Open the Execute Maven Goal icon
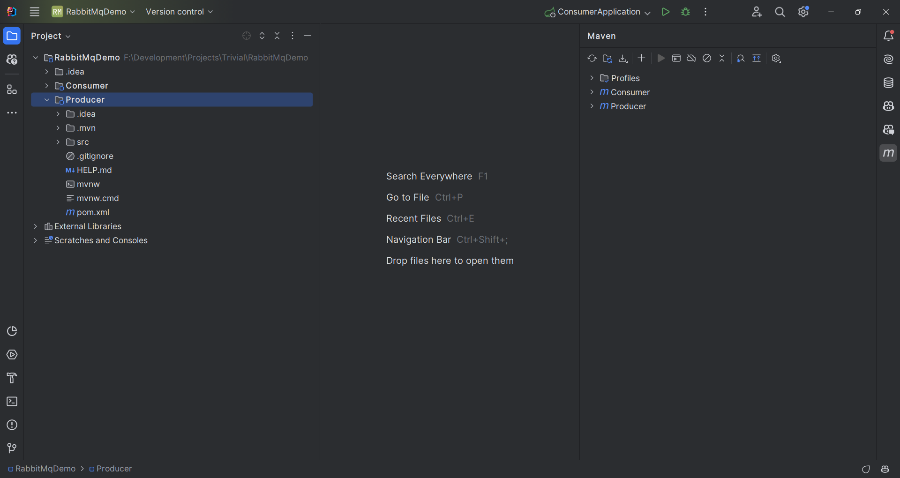 pos(676,59)
